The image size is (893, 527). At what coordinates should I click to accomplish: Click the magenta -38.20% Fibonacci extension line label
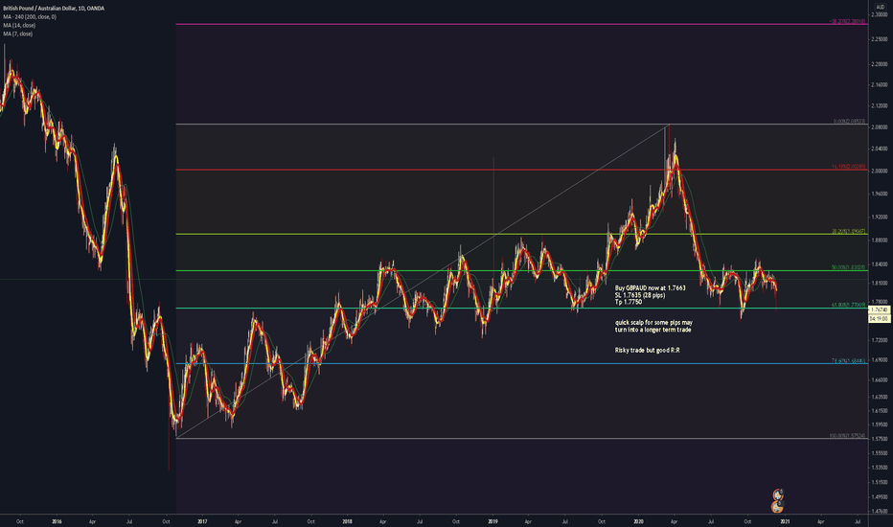coord(847,22)
